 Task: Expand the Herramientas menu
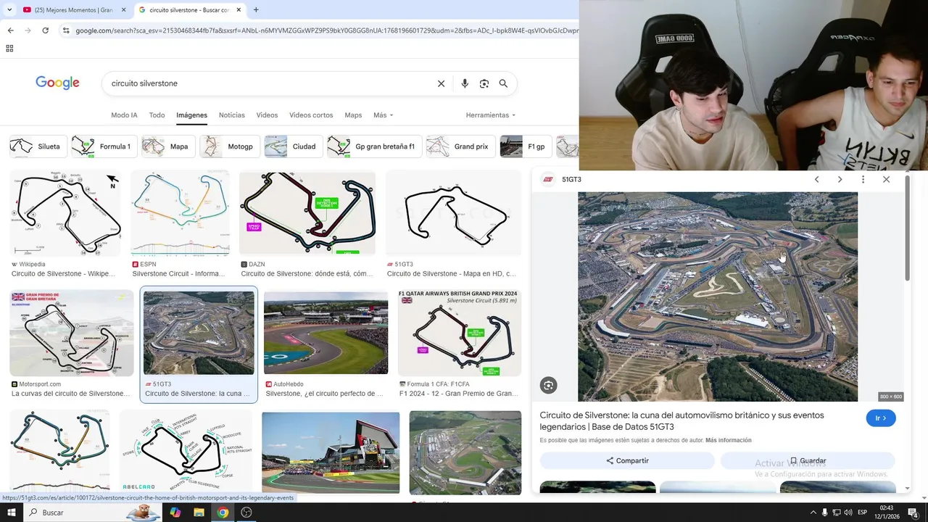pos(491,115)
